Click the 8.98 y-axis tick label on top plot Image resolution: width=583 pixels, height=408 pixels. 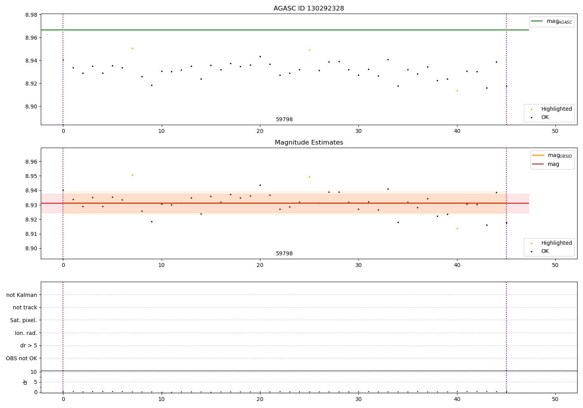31,15
